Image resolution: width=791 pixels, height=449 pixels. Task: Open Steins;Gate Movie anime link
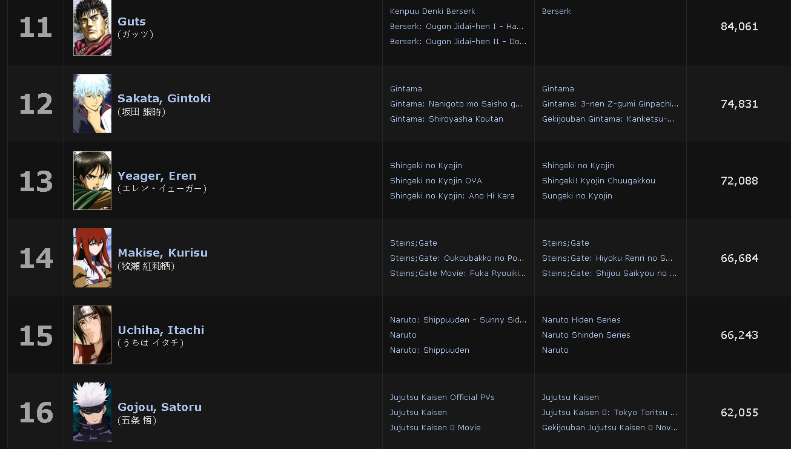click(458, 274)
